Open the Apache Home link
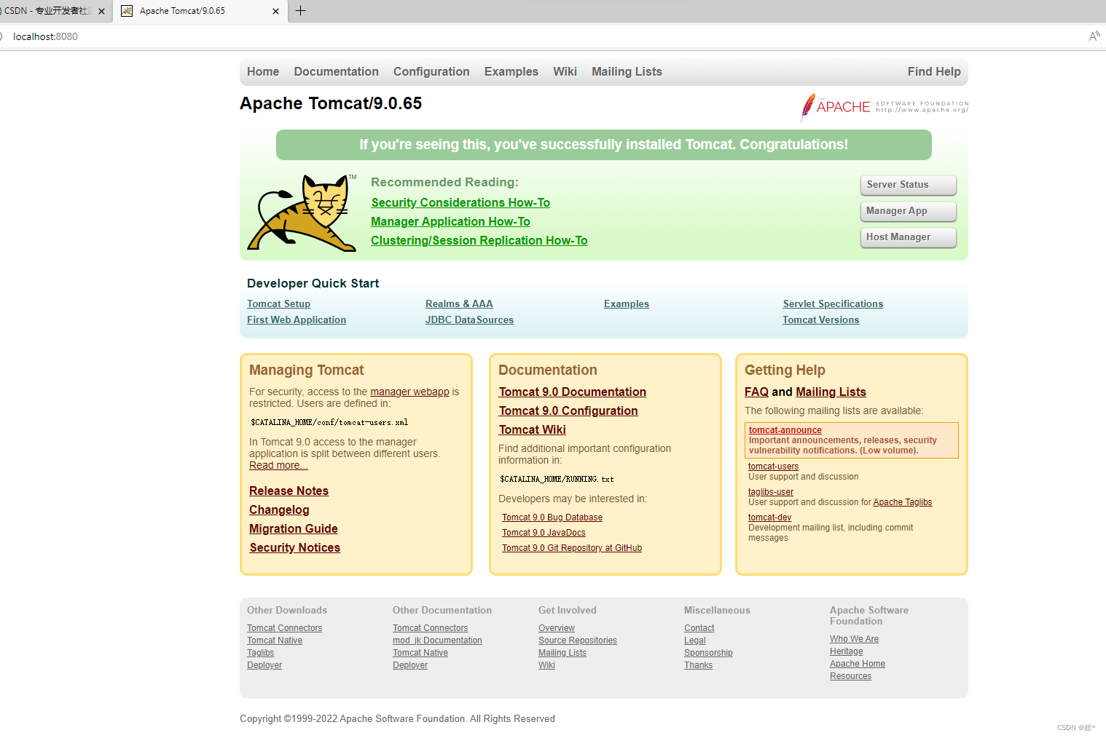The image size is (1106, 738). [858, 664]
